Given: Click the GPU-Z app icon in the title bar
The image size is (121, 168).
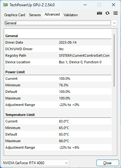Looking at the screenshot, I should click(6, 5).
